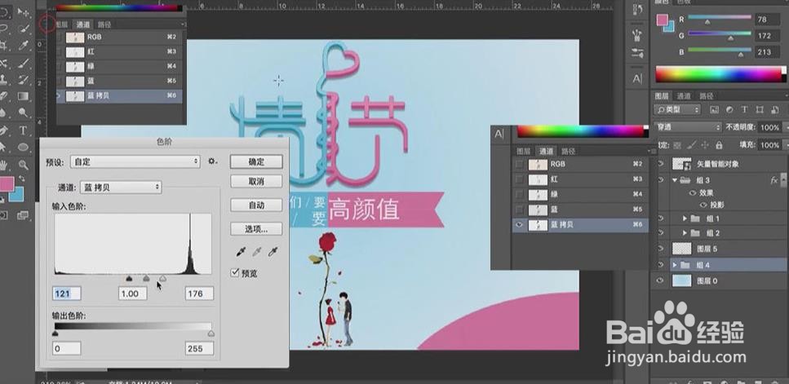
Task: Switch to 路径 tab in the top-left Channels panel
Action: point(104,24)
